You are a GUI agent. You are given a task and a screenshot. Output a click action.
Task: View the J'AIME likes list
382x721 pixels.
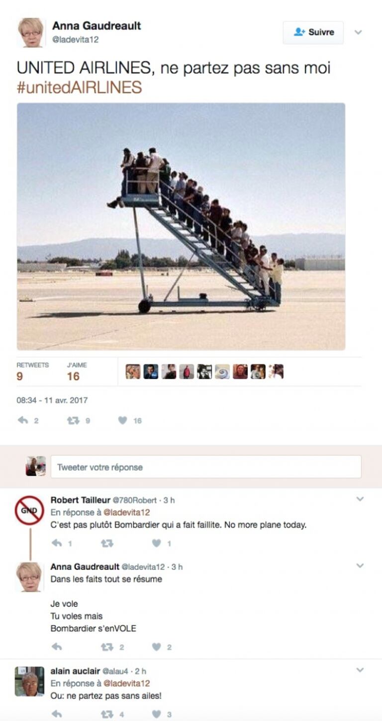click(x=77, y=372)
